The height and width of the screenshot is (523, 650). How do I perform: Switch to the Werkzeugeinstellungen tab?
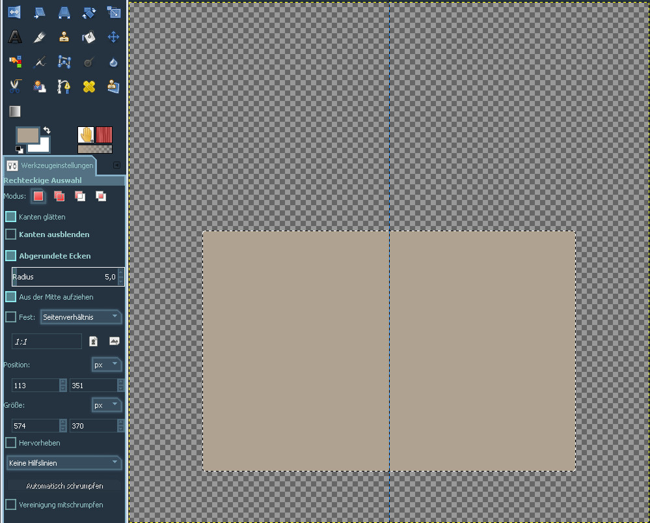point(50,165)
